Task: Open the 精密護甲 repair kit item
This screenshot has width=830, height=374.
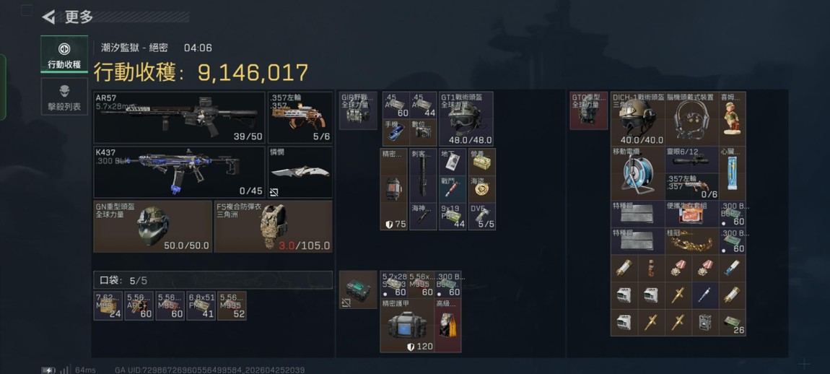Action: (x=407, y=325)
